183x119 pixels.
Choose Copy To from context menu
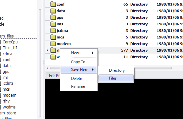(x=79, y=62)
